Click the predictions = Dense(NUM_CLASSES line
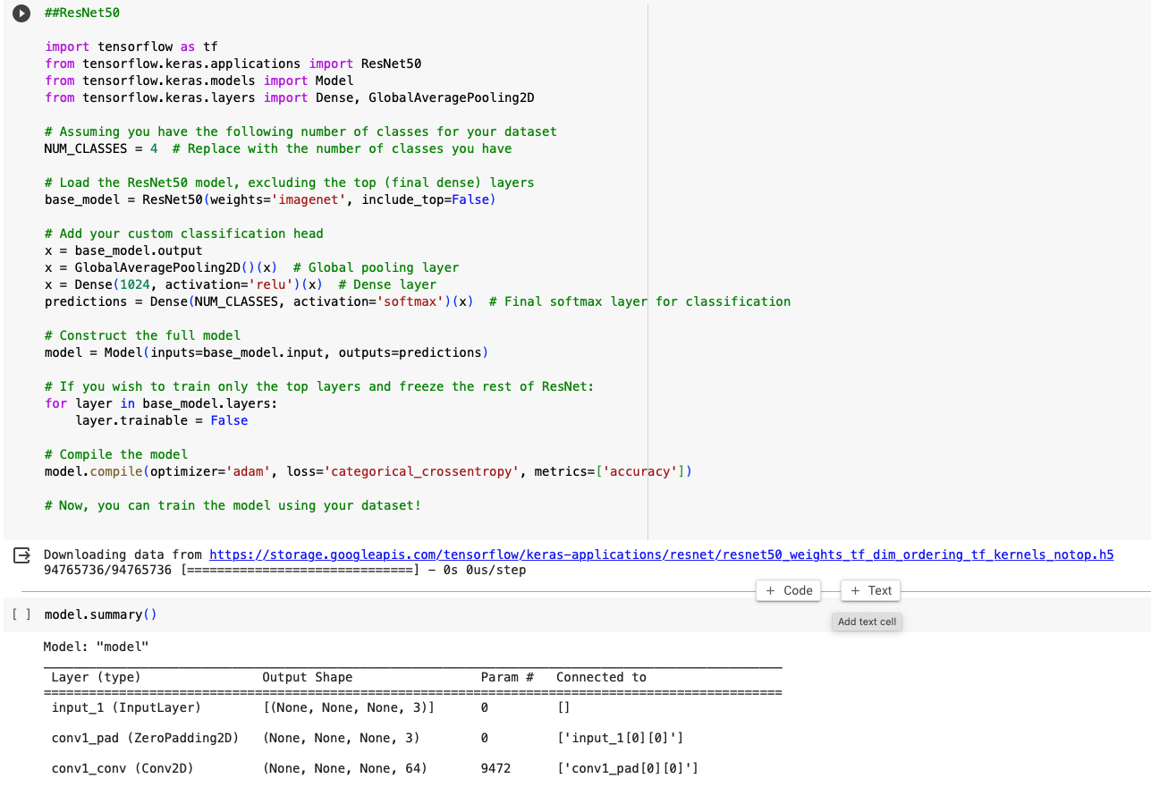Image resolution: width=1151 pixels, height=787 pixels. pyautogui.click(x=418, y=301)
